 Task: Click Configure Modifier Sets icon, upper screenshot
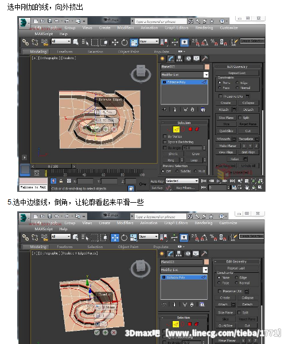(203, 109)
